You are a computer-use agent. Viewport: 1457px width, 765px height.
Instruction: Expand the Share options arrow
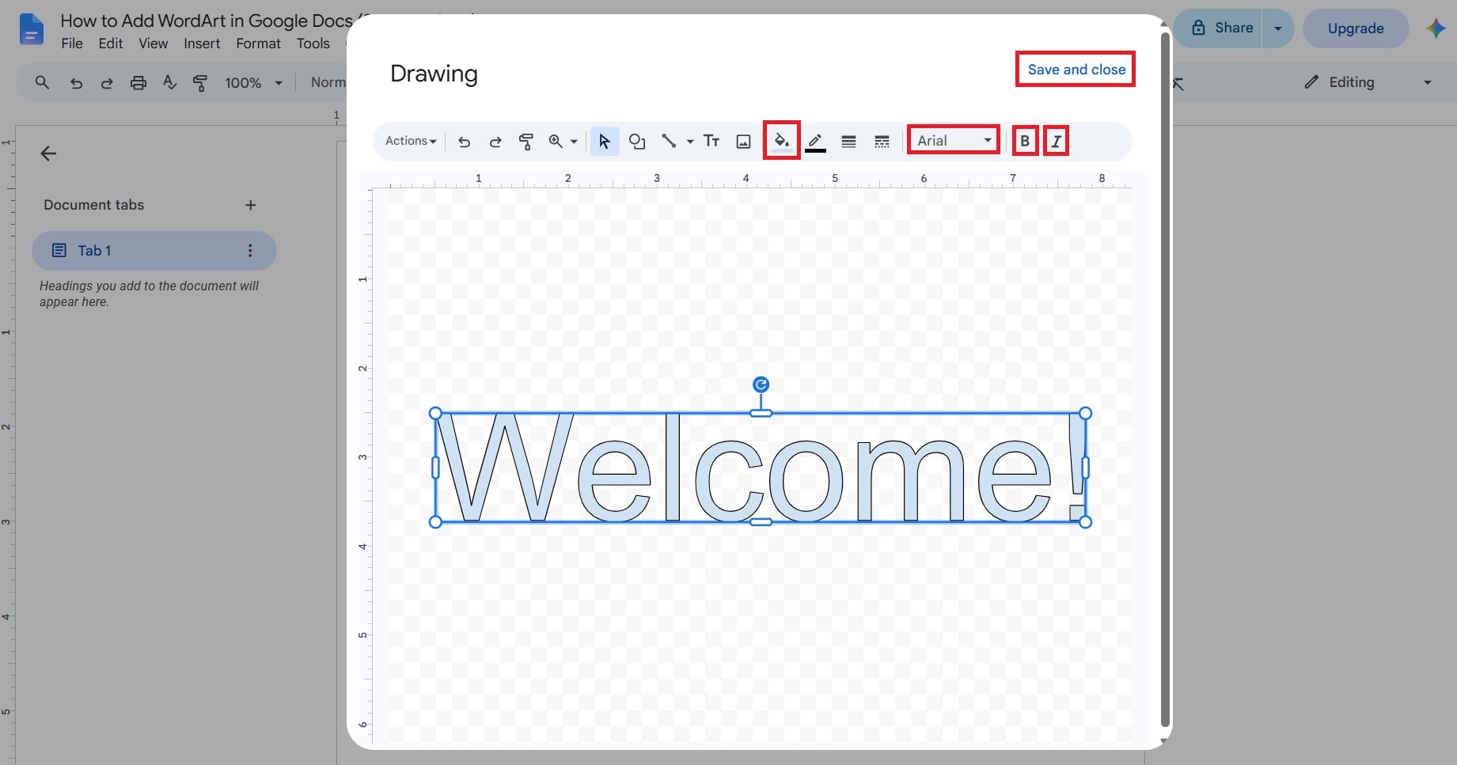coord(1277,28)
